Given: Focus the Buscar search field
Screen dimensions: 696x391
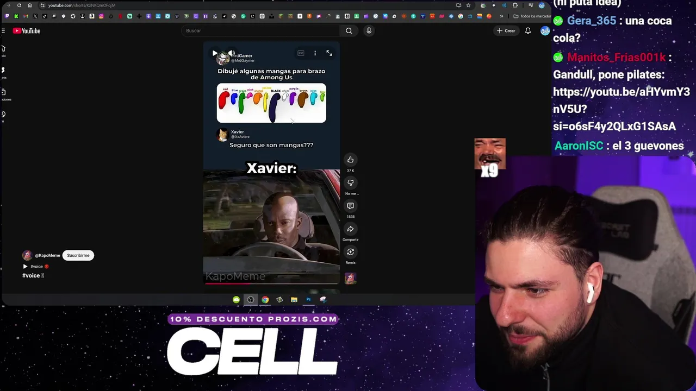Looking at the screenshot, I should click(261, 31).
